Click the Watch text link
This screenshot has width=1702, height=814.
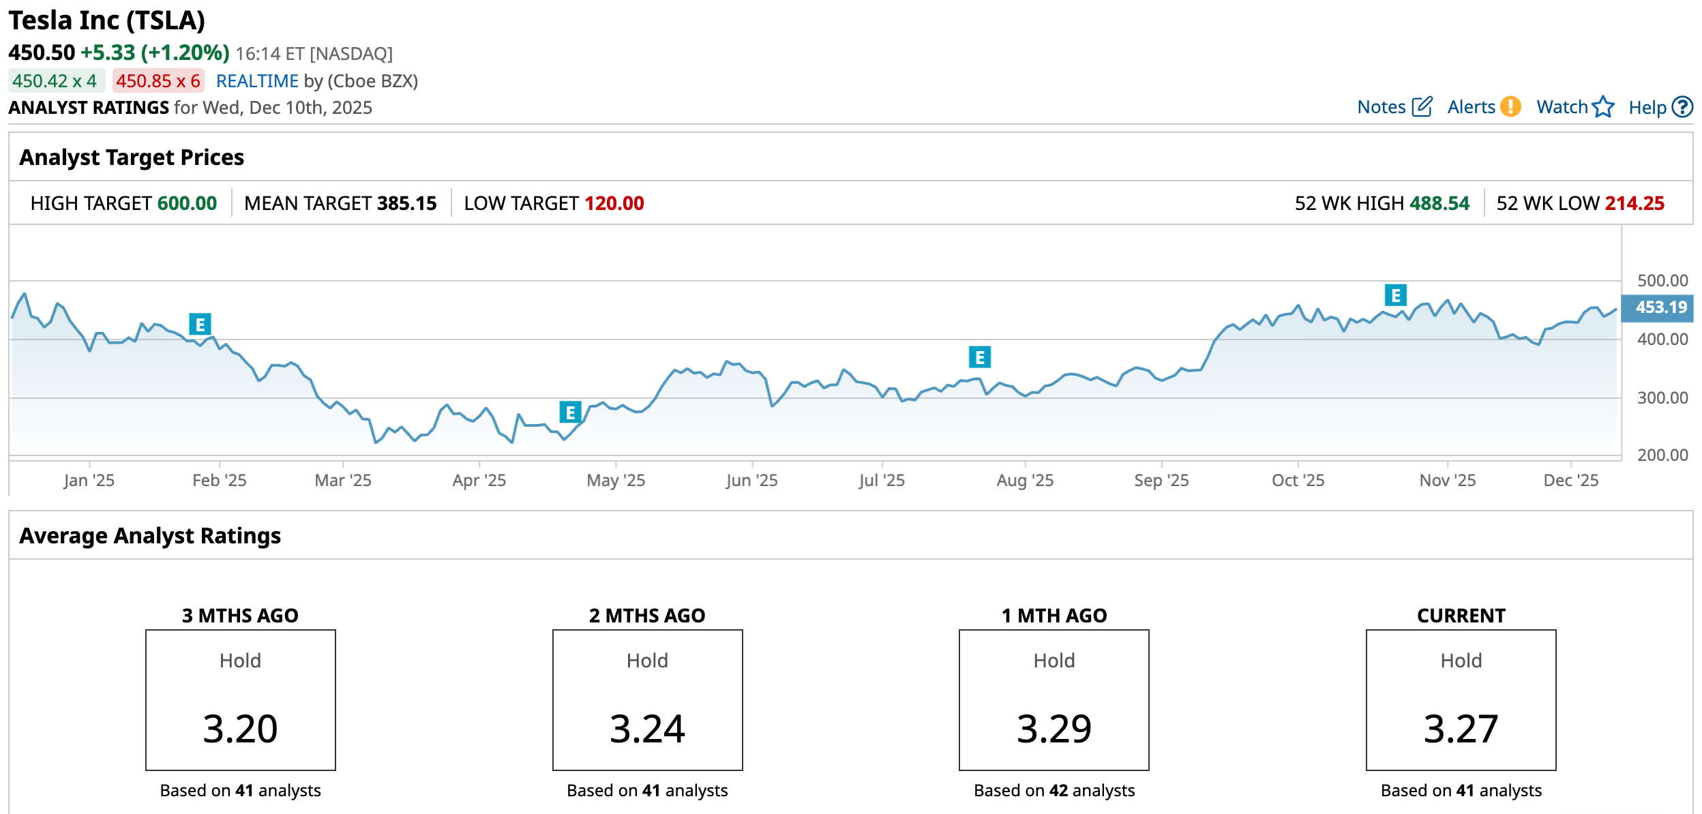(1562, 107)
